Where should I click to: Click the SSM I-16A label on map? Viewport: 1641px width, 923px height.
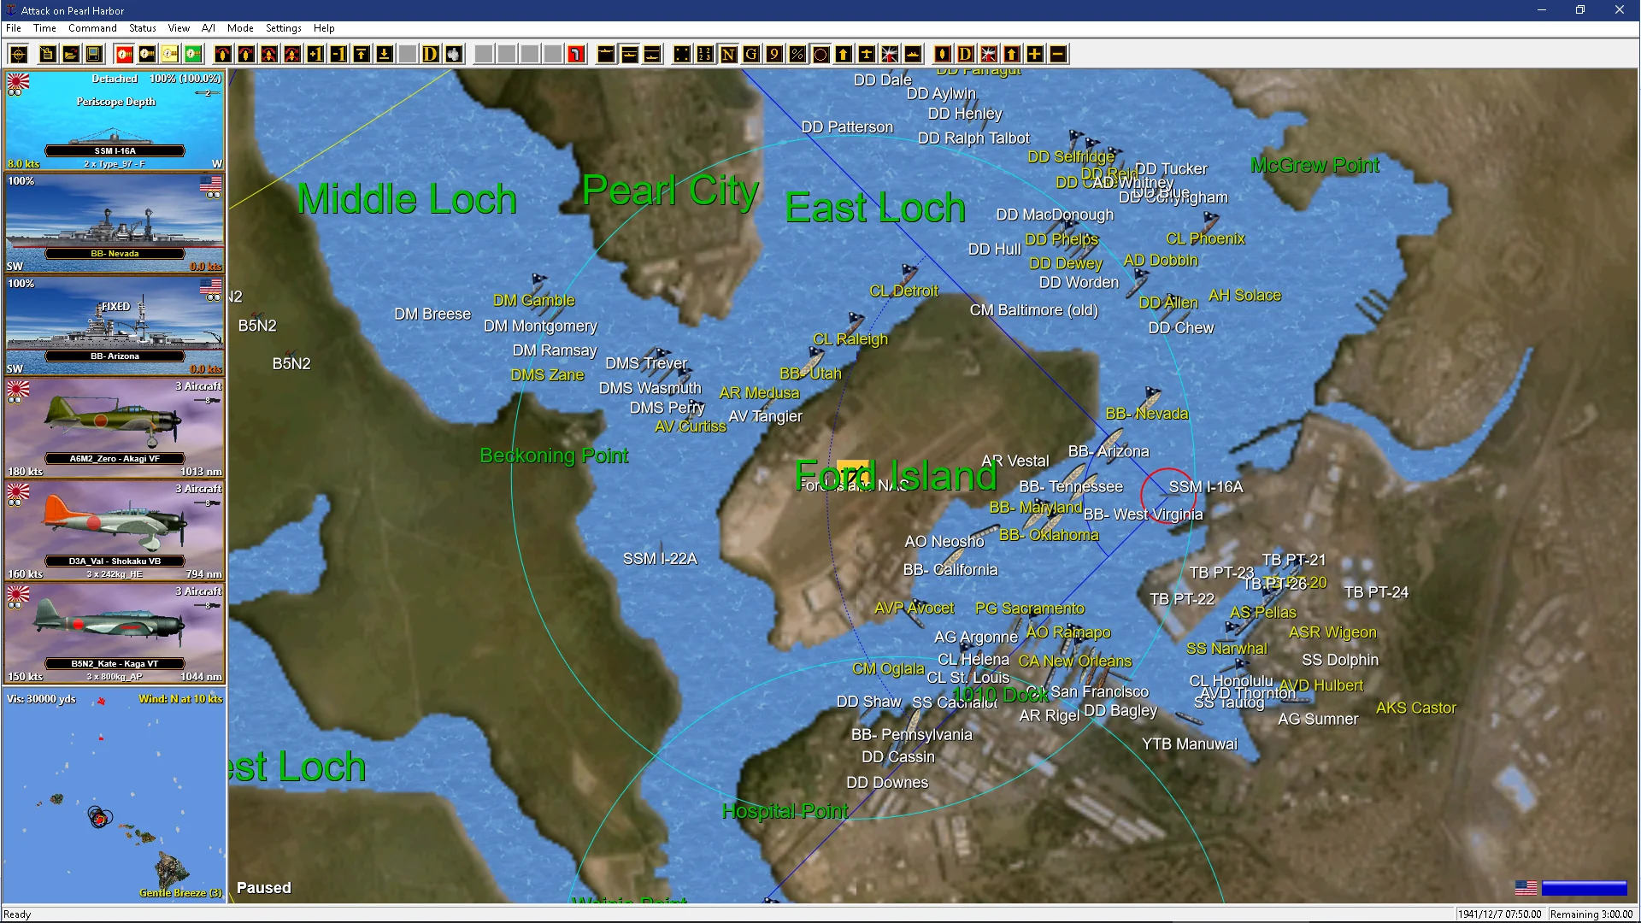pos(1205,487)
